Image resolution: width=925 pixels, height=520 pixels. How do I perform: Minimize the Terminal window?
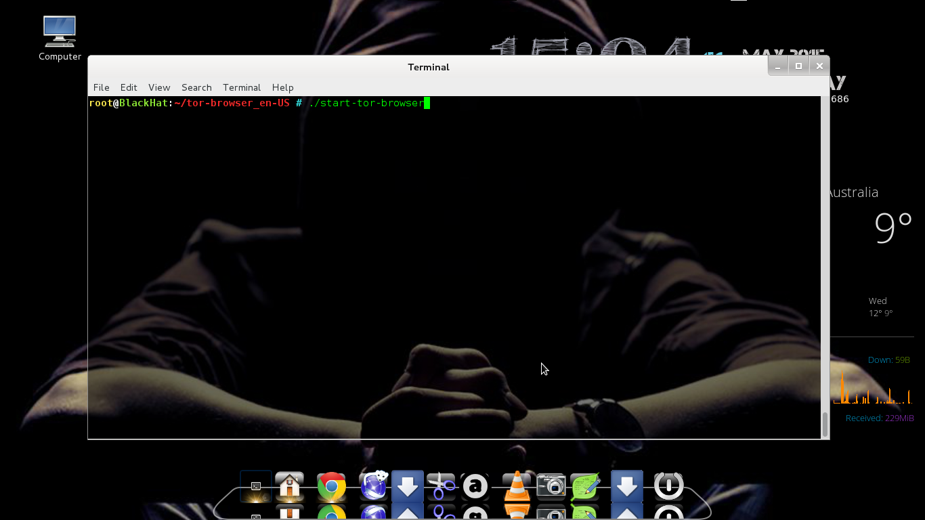click(778, 66)
